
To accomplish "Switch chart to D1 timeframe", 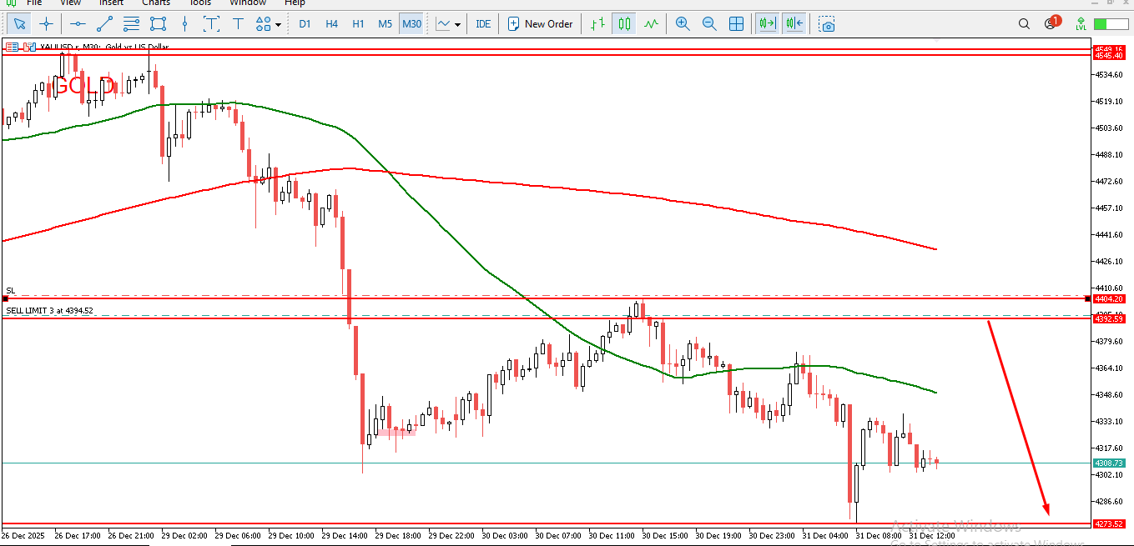I will coord(305,24).
